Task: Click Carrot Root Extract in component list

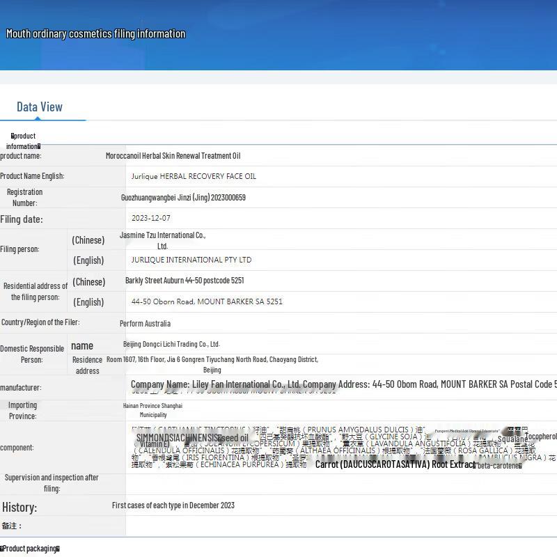Action: (x=395, y=464)
